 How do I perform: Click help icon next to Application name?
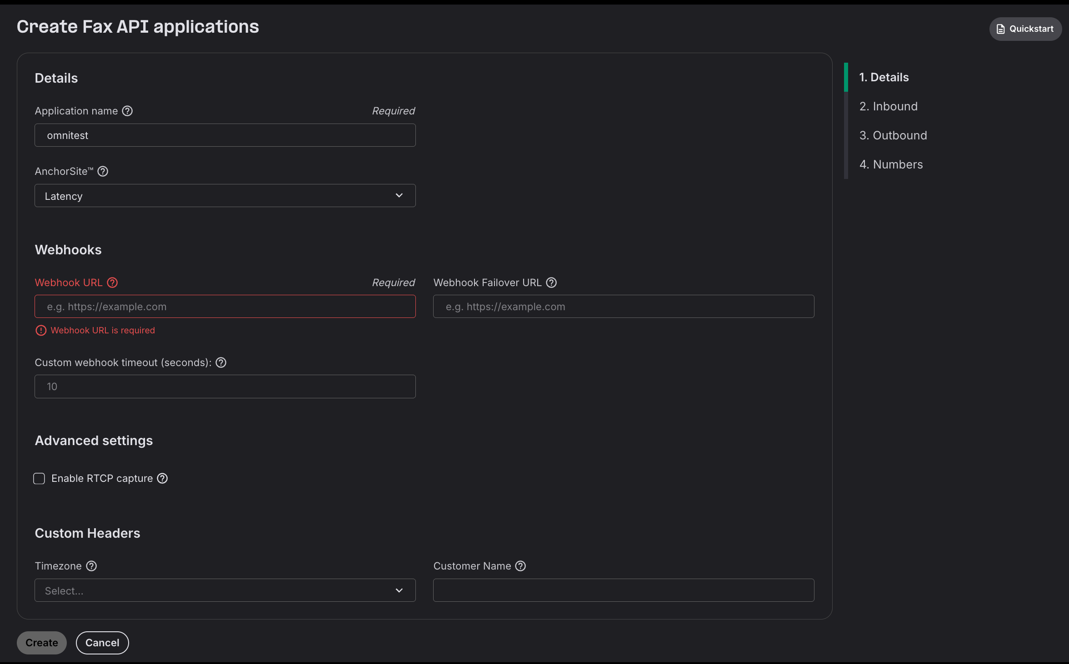(x=127, y=111)
